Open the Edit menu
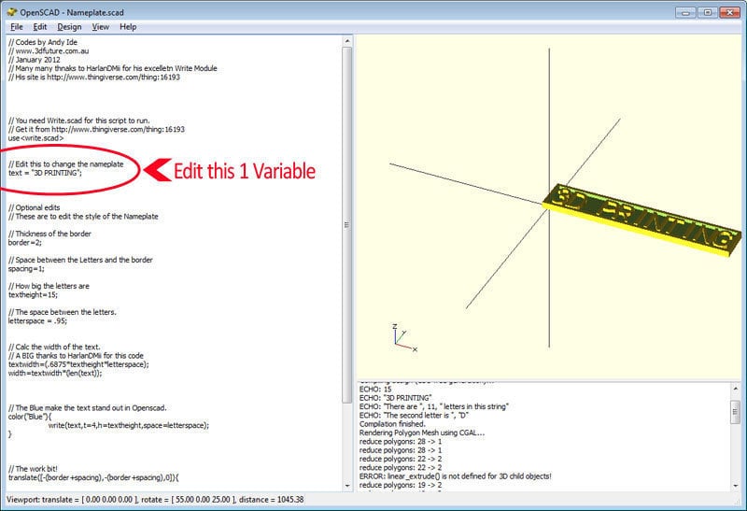 pos(40,27)
